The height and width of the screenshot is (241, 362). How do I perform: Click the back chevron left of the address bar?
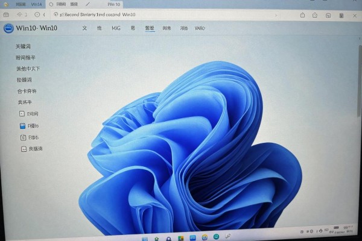44,14
